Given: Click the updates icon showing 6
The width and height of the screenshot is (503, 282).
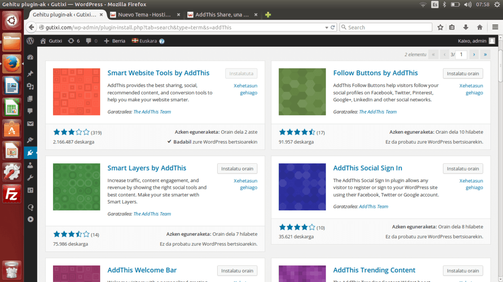Looking at the screenshot, I should tap(74, 41).
